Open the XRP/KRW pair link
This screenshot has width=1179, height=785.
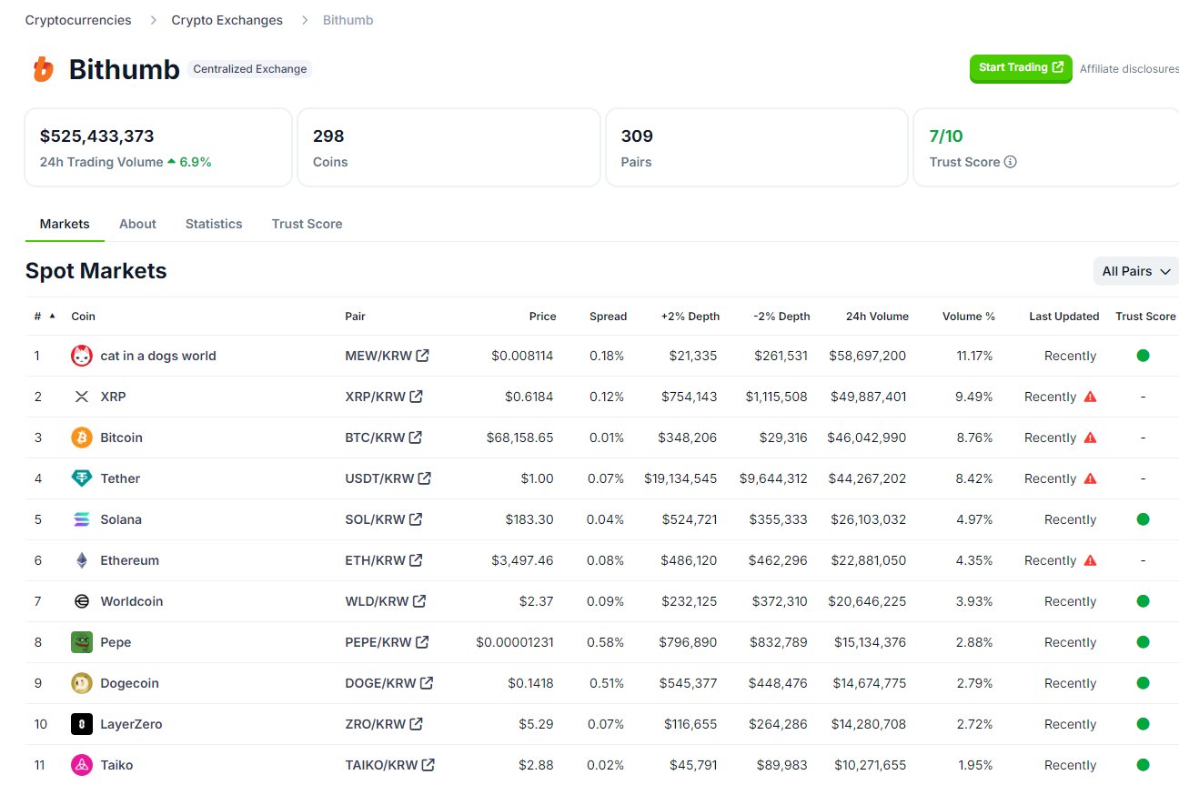tap(384, 397)
